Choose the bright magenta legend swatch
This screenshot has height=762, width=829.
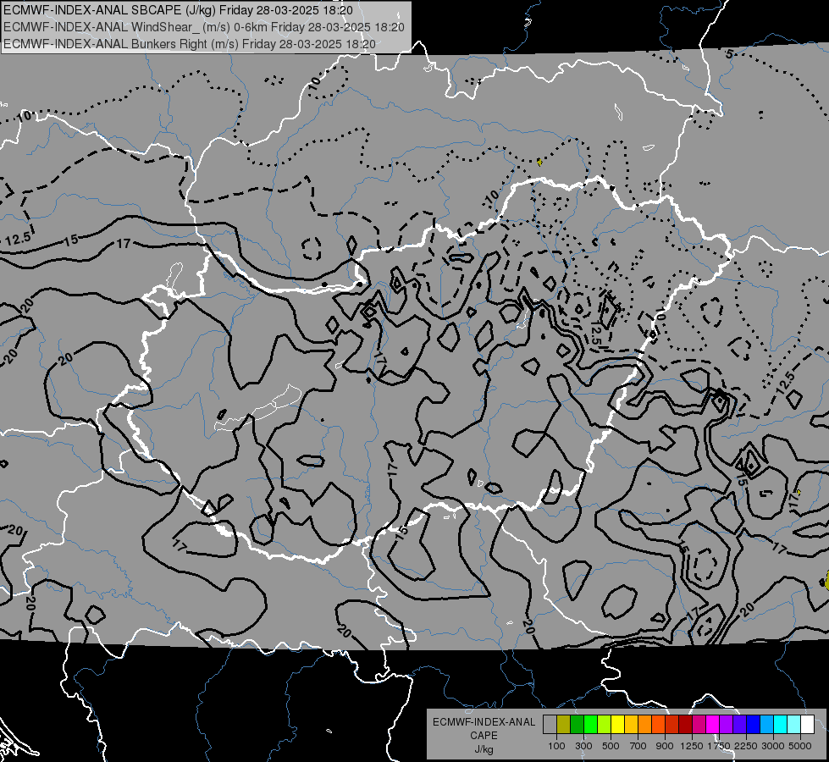point(713,725)
